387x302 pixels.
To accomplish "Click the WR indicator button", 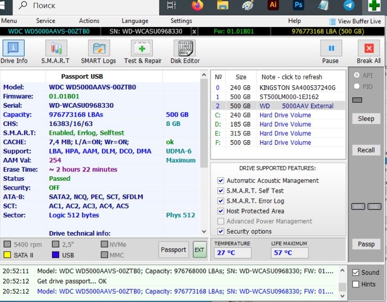I will [358, 206].
